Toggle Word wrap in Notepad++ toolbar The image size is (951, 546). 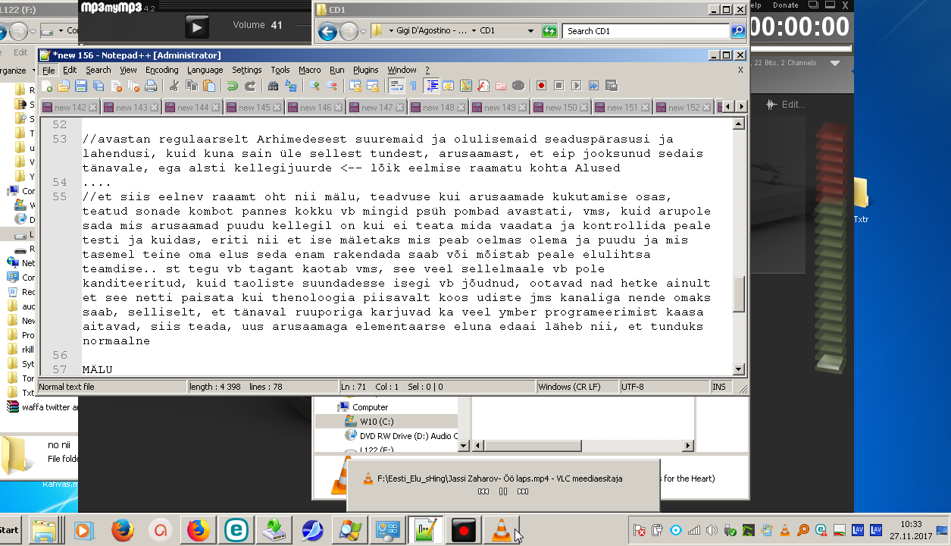click(x=396, y=86)
